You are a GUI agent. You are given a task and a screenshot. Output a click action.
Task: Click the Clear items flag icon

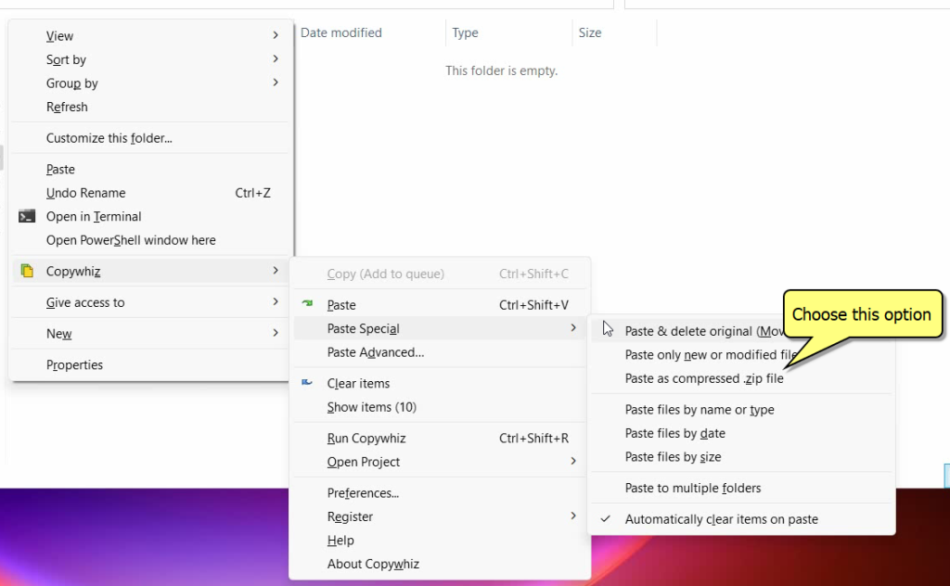click(309, 383)
